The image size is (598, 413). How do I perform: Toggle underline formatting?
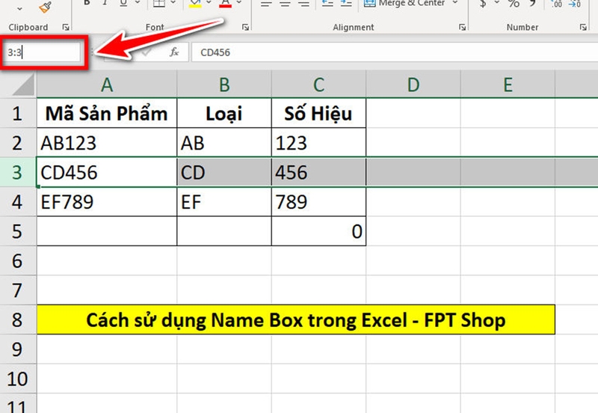pos(123,4)
